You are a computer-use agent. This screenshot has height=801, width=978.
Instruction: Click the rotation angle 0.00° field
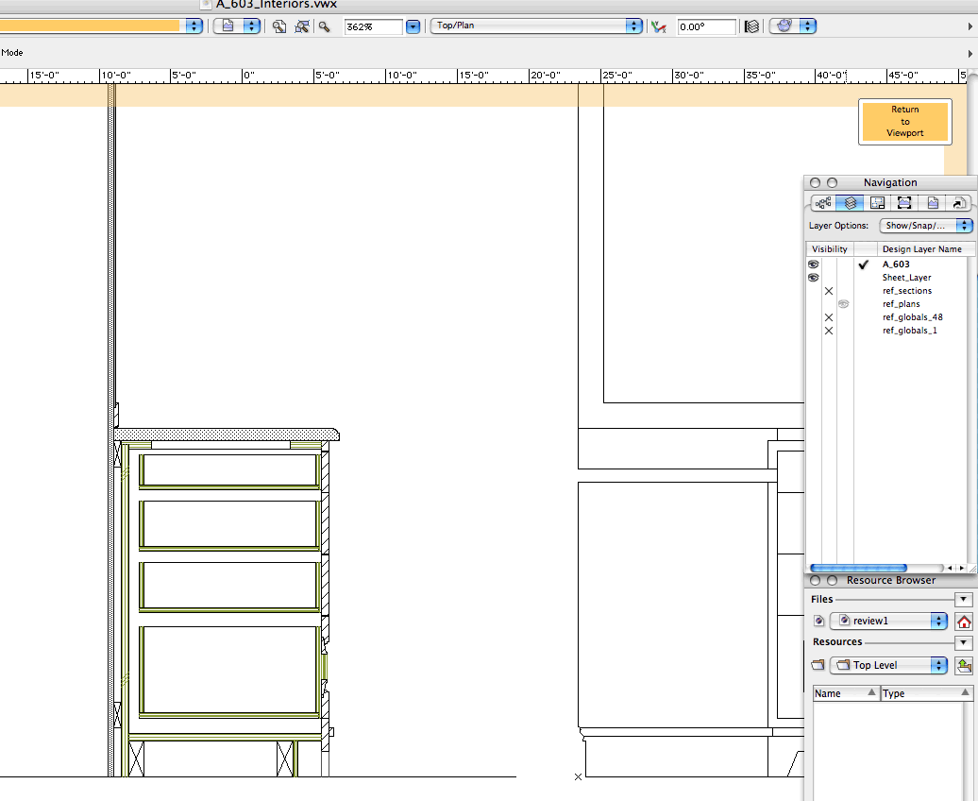(x=707, y=26)
